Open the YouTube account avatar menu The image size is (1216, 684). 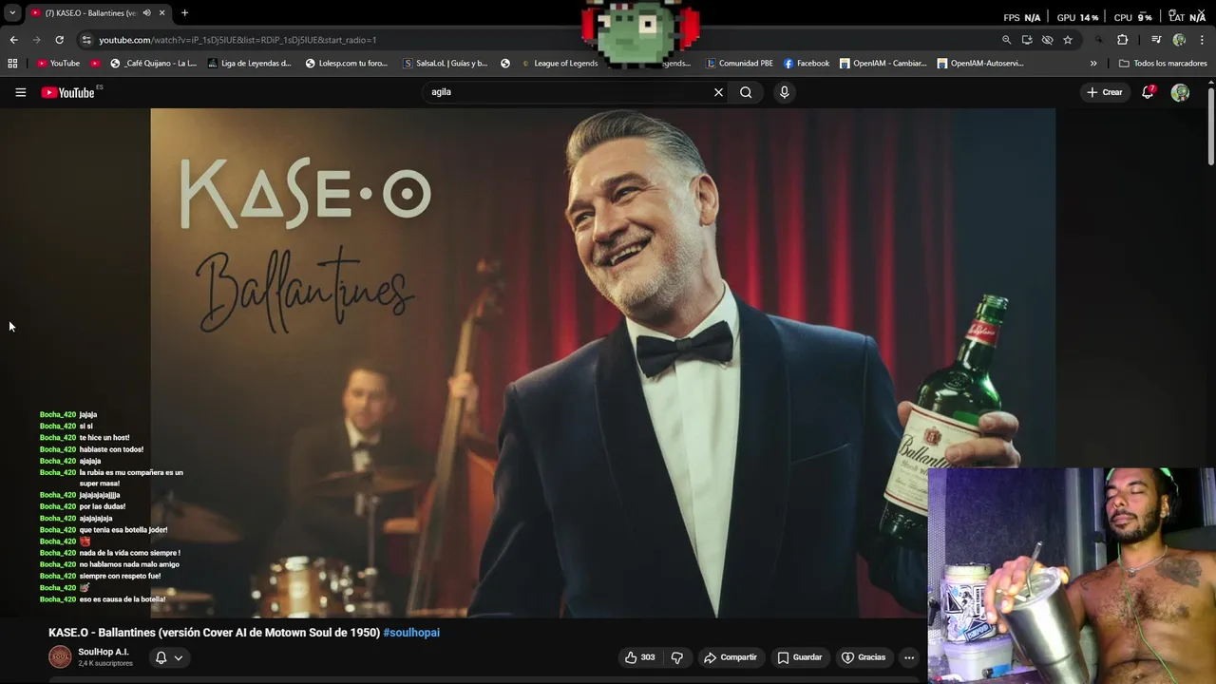1180,92
